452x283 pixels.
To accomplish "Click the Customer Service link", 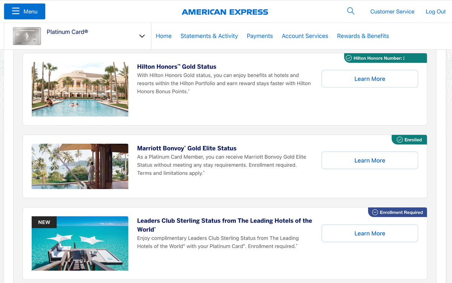I will tap(392, 12).
